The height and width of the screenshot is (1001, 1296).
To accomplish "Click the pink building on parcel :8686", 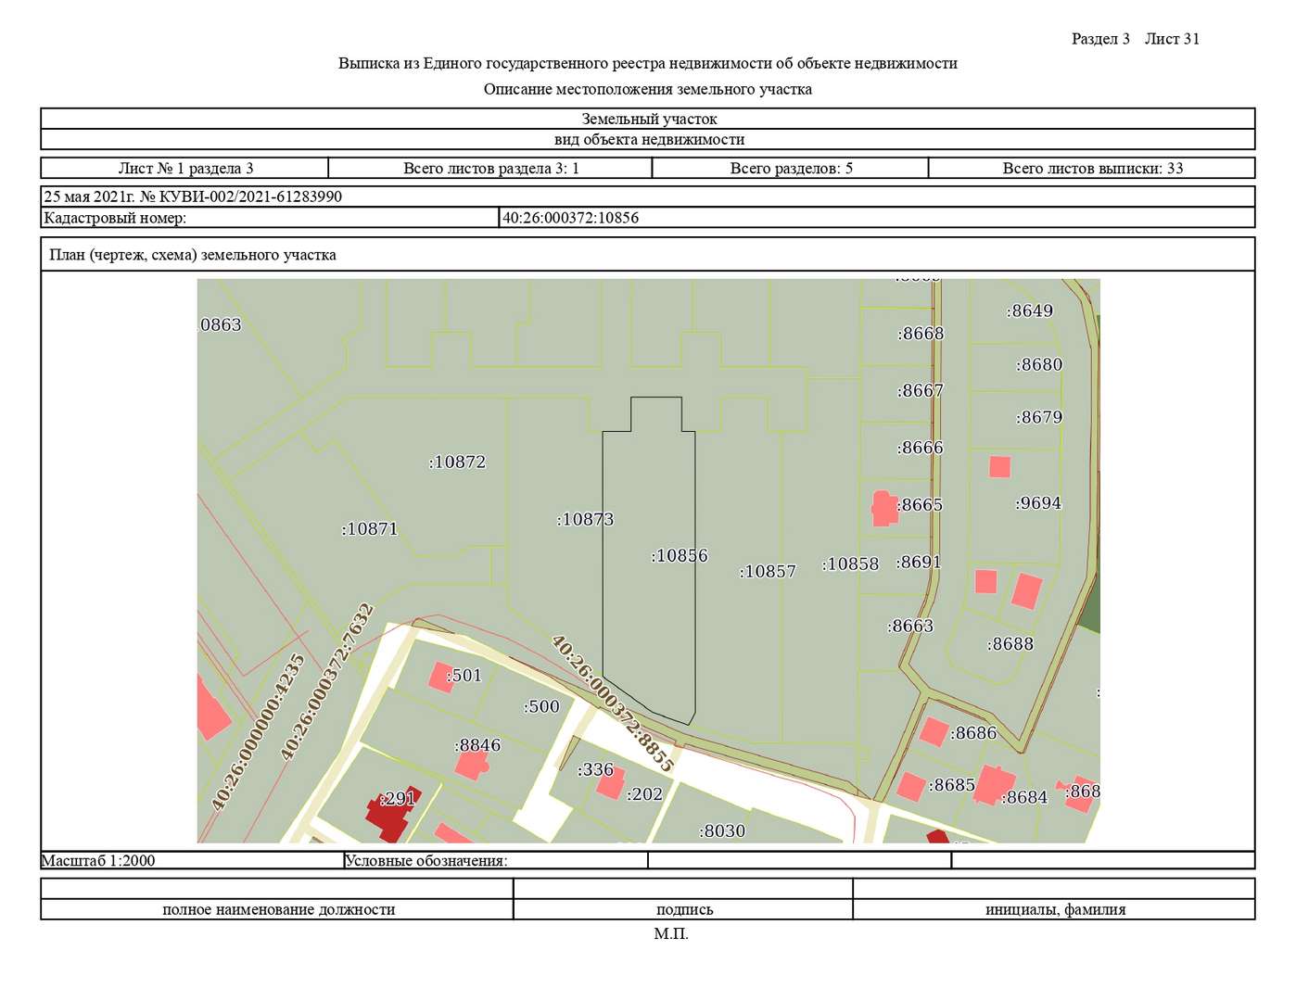I will (x=934, y=731).
